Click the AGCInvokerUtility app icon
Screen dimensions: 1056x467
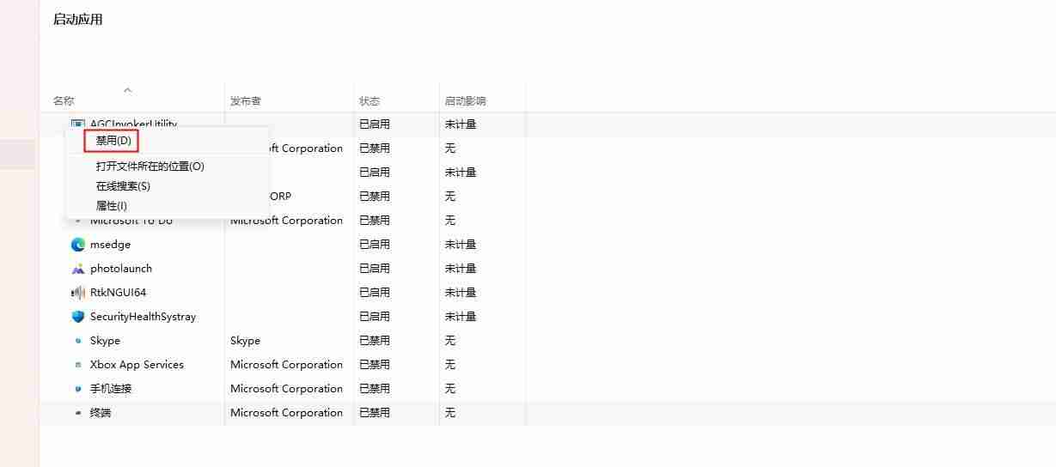click(x=78, y=124)
